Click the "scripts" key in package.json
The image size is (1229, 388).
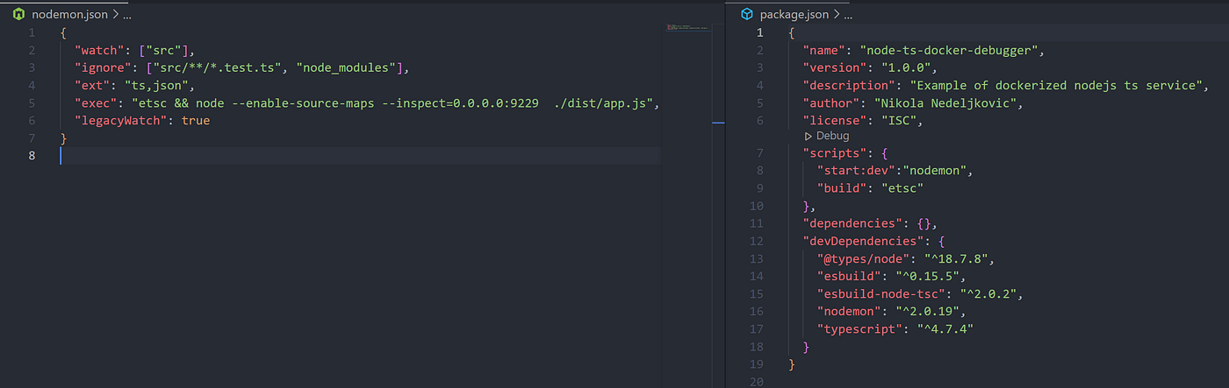tap(835, 153)
